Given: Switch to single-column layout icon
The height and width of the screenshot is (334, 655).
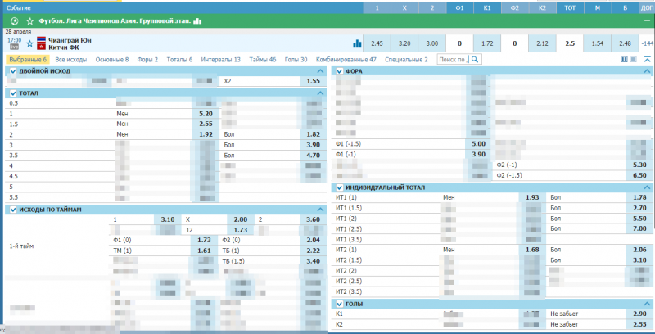Looking at the screenshot, I should (x=633, y=59).
